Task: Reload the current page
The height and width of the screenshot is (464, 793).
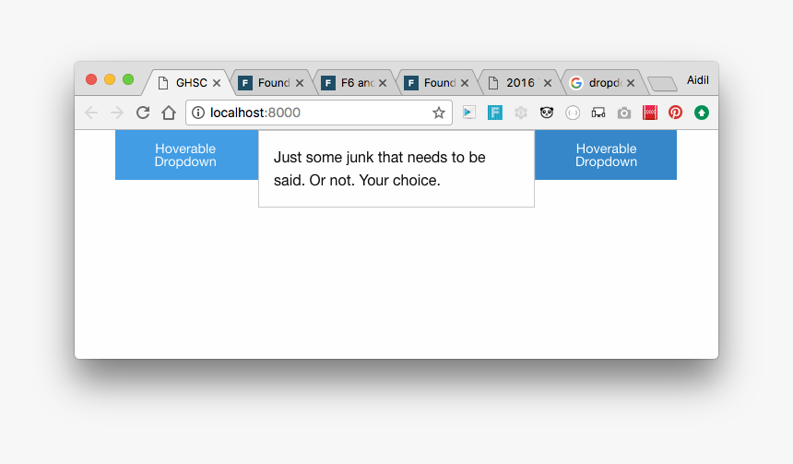Action: pyautogui.click(x=143, y=113)
